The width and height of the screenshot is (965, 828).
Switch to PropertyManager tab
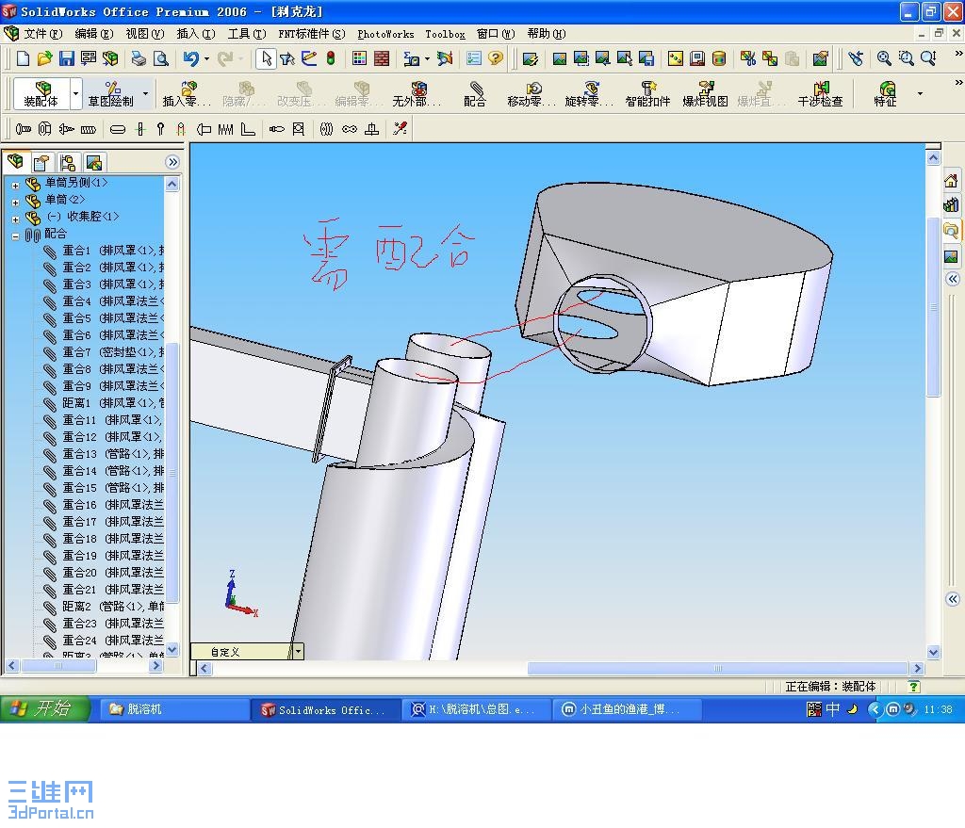41,162
